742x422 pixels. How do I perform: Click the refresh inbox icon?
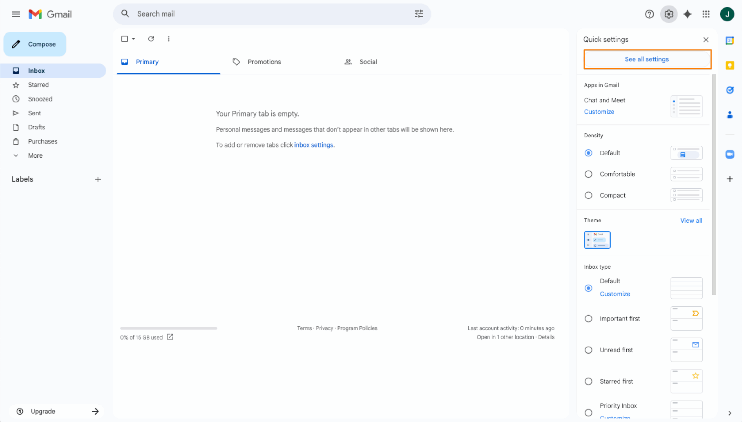point(151,39)
